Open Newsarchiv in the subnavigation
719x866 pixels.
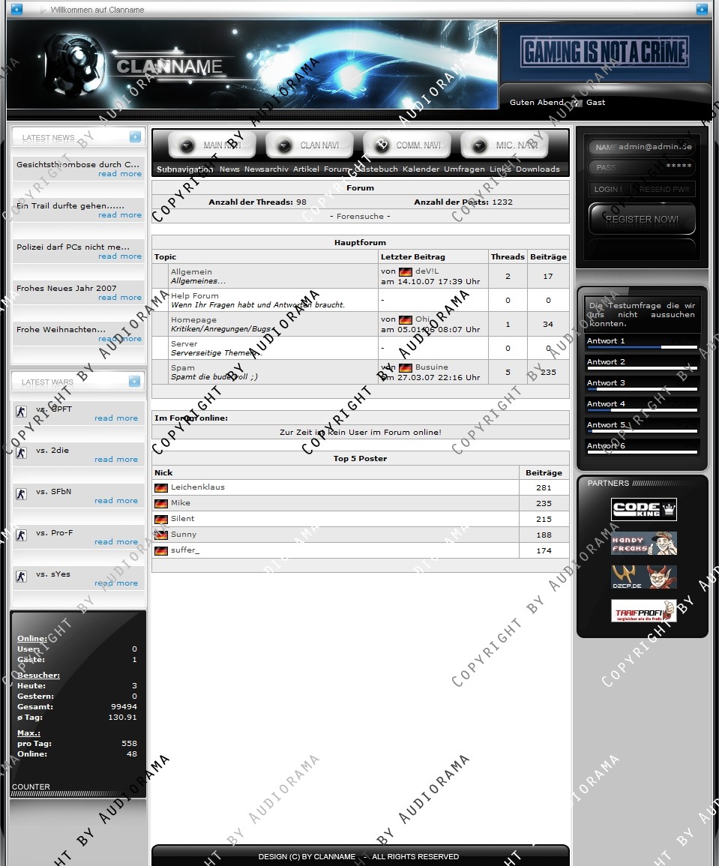(x=266, y=169)
